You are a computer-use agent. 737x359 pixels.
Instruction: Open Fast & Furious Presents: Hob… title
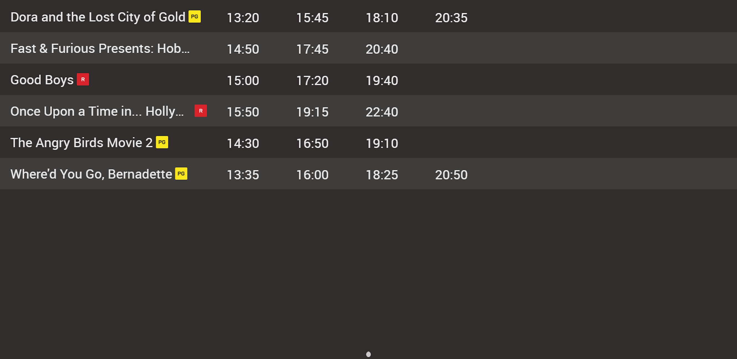pos(100,49)
